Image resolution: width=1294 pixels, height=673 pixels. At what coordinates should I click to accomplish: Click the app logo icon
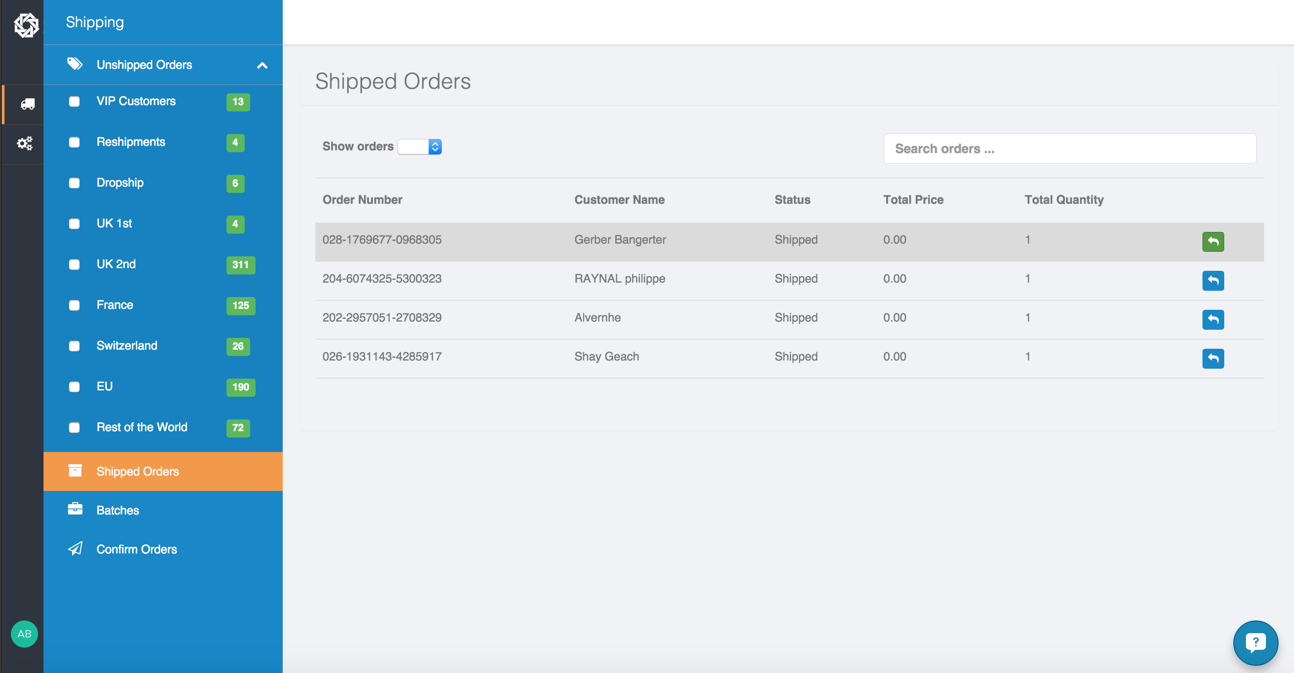(x=26, y=24)
